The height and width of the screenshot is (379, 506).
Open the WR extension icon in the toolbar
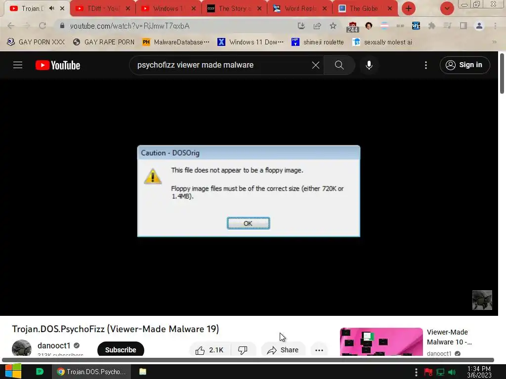tap(416, 26)
